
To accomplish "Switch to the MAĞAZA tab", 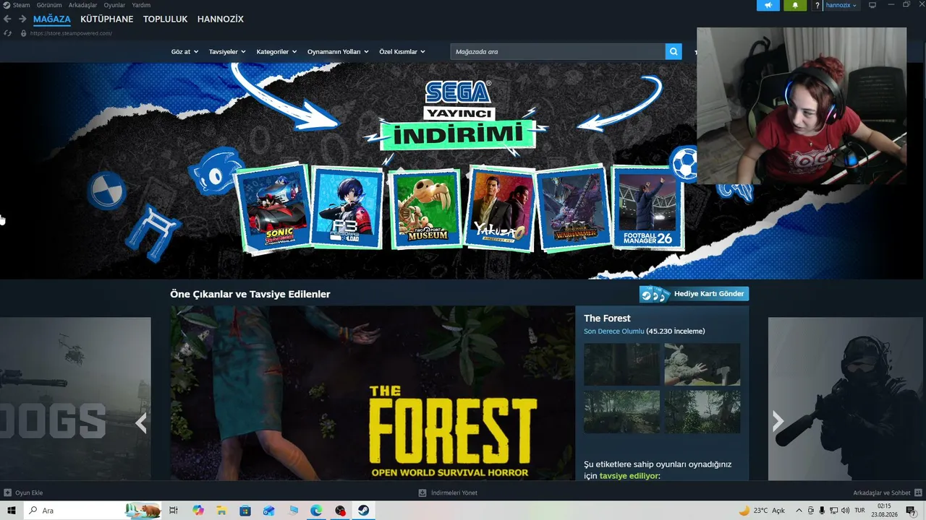I will (52, 19).
